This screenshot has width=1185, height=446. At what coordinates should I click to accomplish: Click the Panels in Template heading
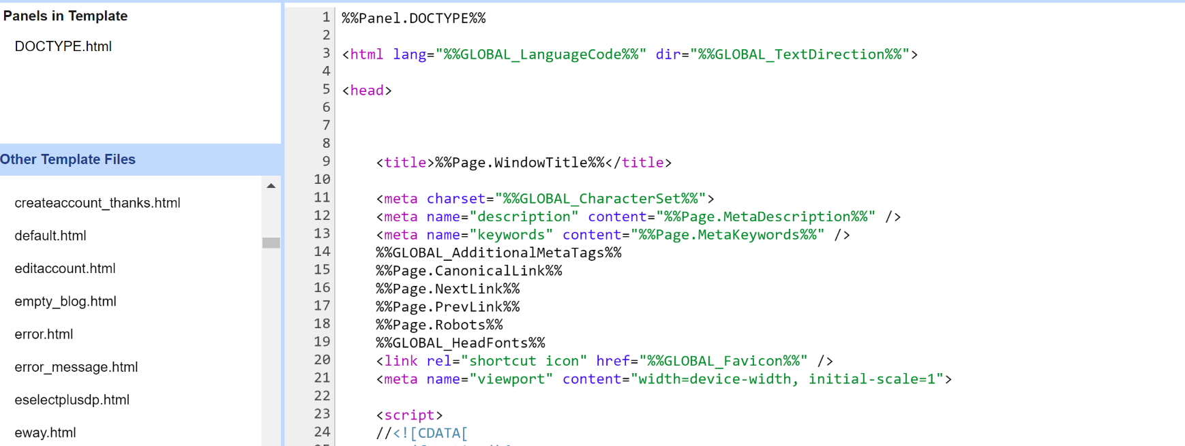tap(65, 16)
